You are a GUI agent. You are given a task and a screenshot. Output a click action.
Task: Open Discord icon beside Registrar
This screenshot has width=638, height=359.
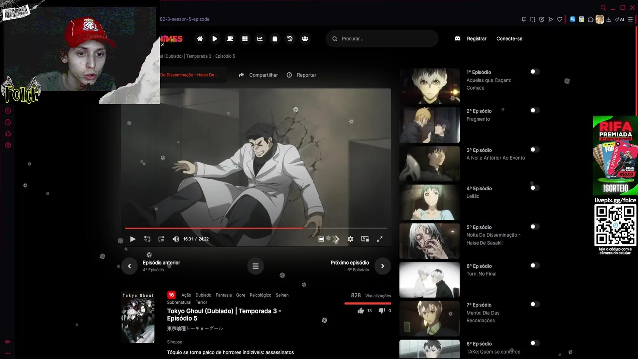click(x=457, y=39)
